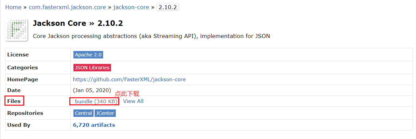Visit the GitHub FasterXML jackson-core homepage link
Screen dimensions: 416x139
coord(129,80)
